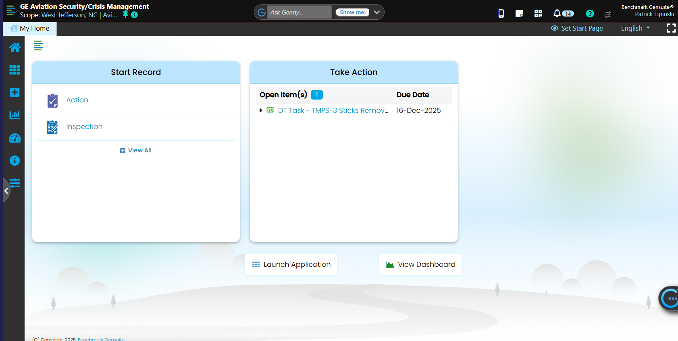Open the Inspection start record item
This screenshot has height=341, width=678.
click(84, 127)
